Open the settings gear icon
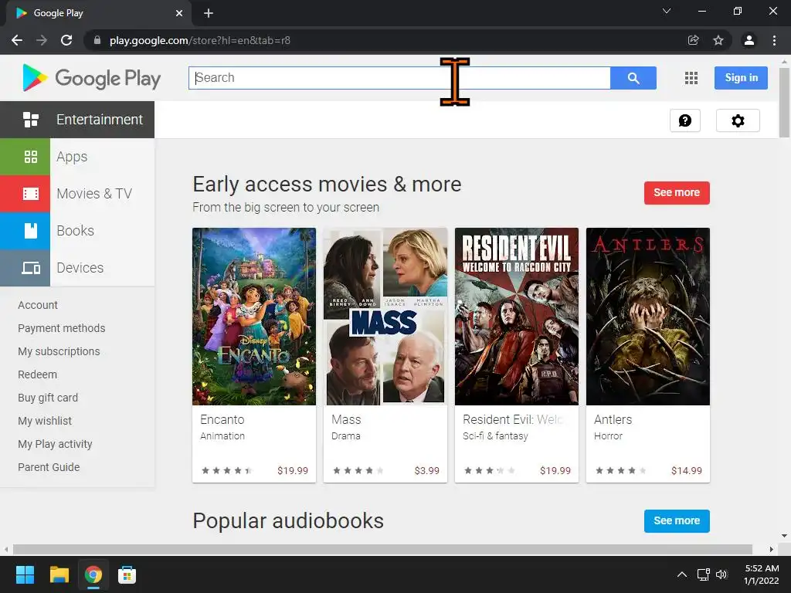This screenshot has height=593, width=791. point(738,120)
